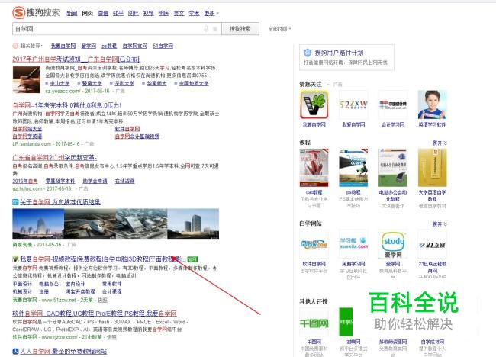Image resolution: width=496 pixels, height=357 pixels.
Task: Open result 人人自学网-最全的免费教程网站
Action: pyautogui.click(x=63, y=351)
